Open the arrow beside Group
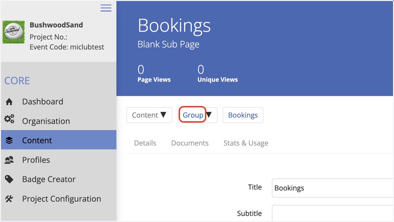This screenshot has width=394, height=222. [209, 115]
